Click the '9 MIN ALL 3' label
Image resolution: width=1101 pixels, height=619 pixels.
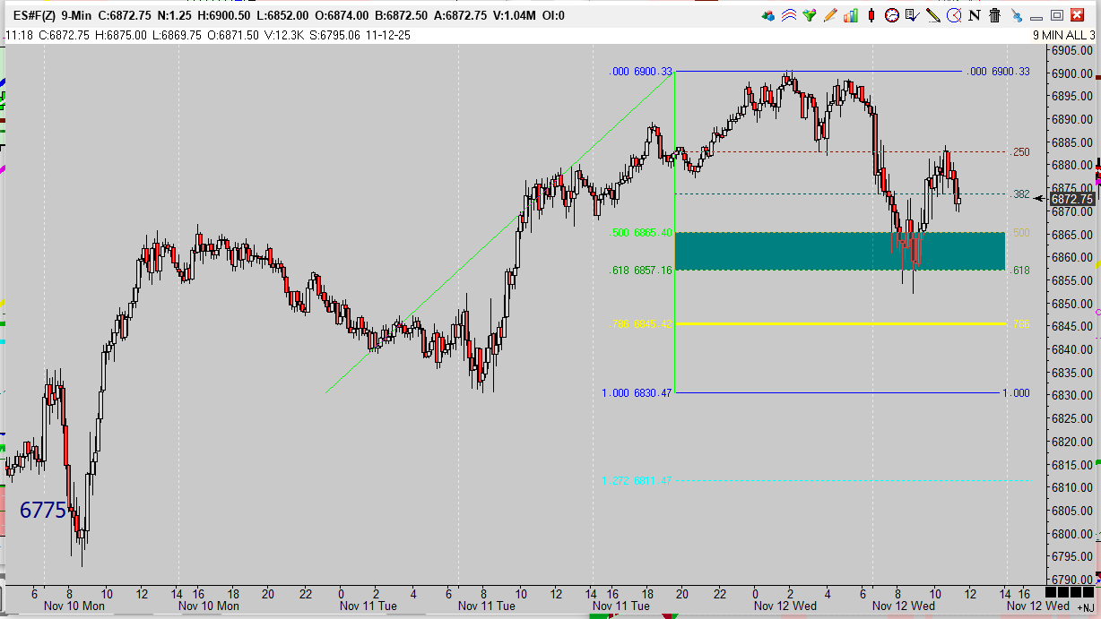(x=1063, y=35)
